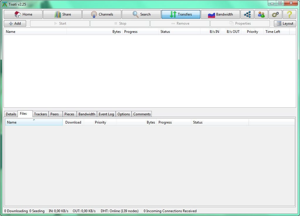Open the Channels section
Image resolution: width=300 pixels, height=216 pixels.
102,14
